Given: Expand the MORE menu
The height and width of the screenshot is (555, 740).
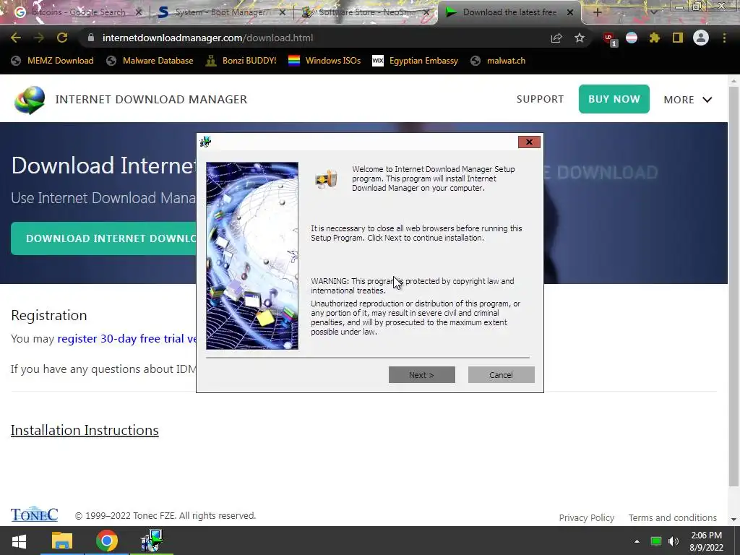Looking at the screenshot, I should point(688,100).
